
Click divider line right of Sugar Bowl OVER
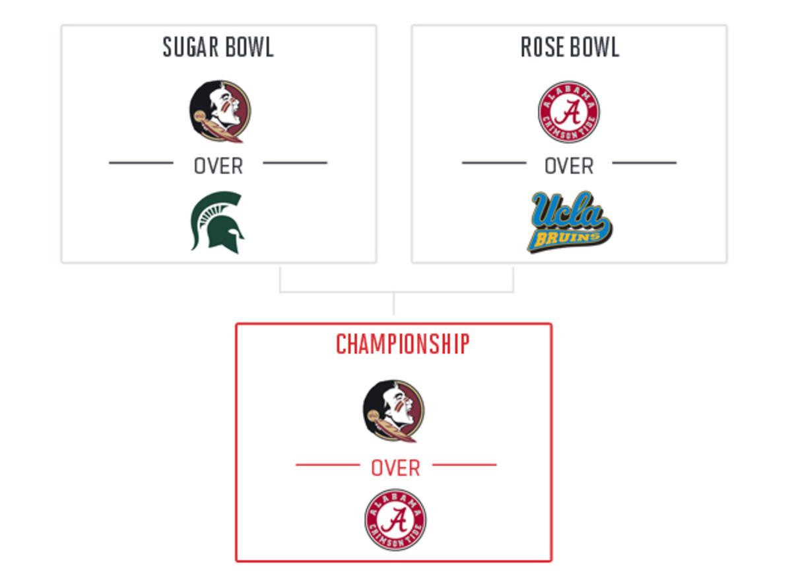295,162
